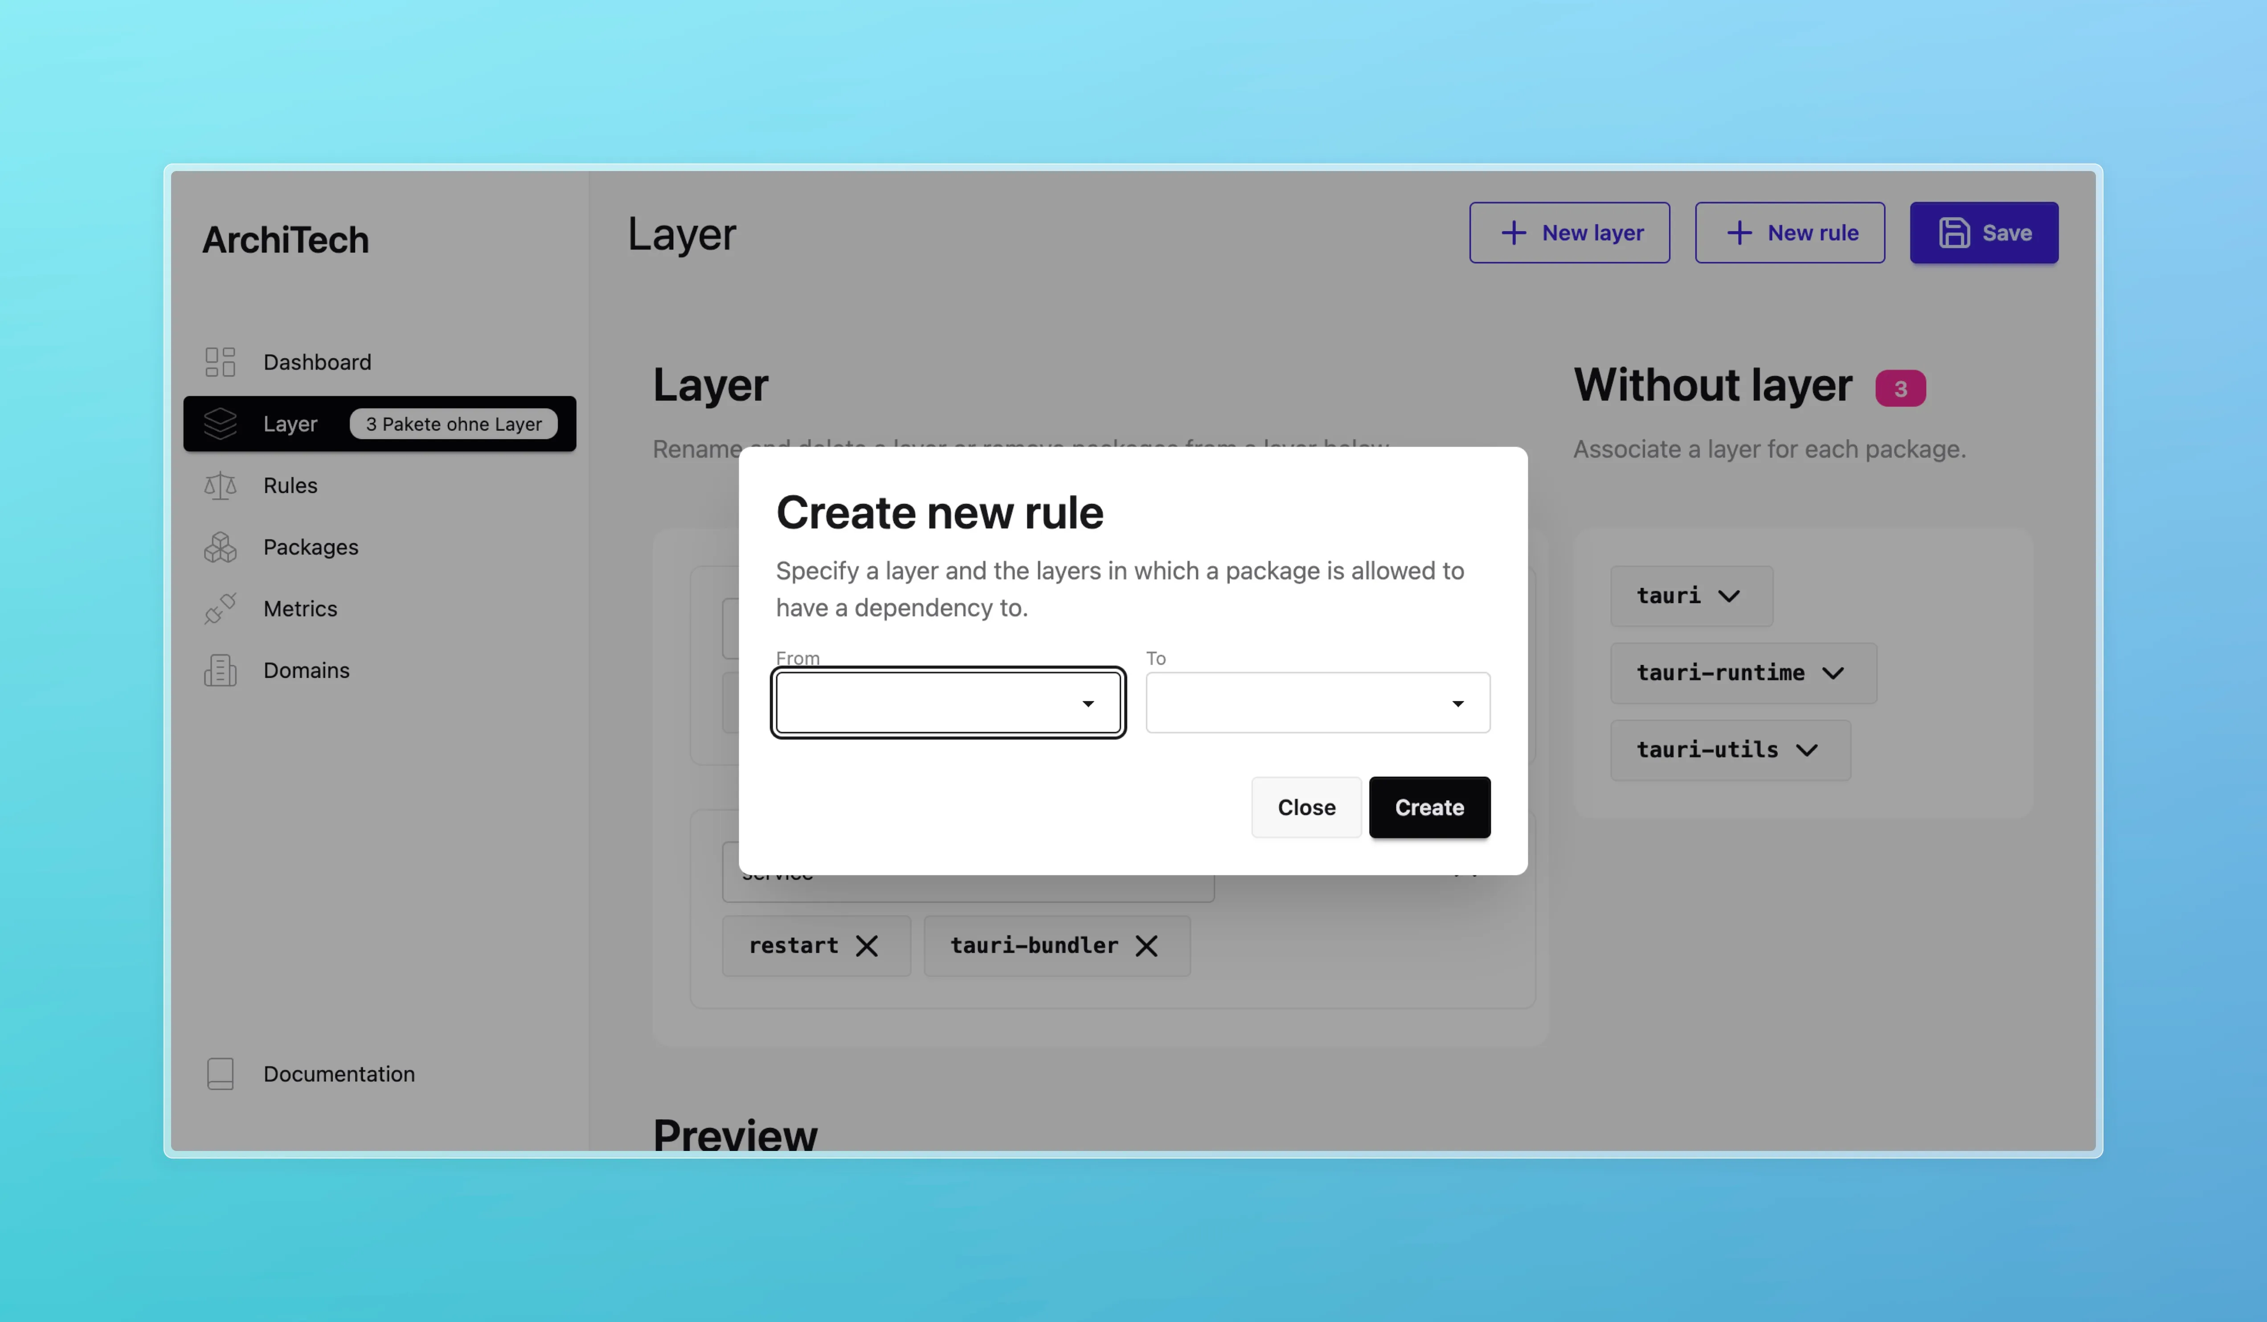Add a New layer
Viewport: 2267px width, 1322px height.
[x=1569, y=233]
